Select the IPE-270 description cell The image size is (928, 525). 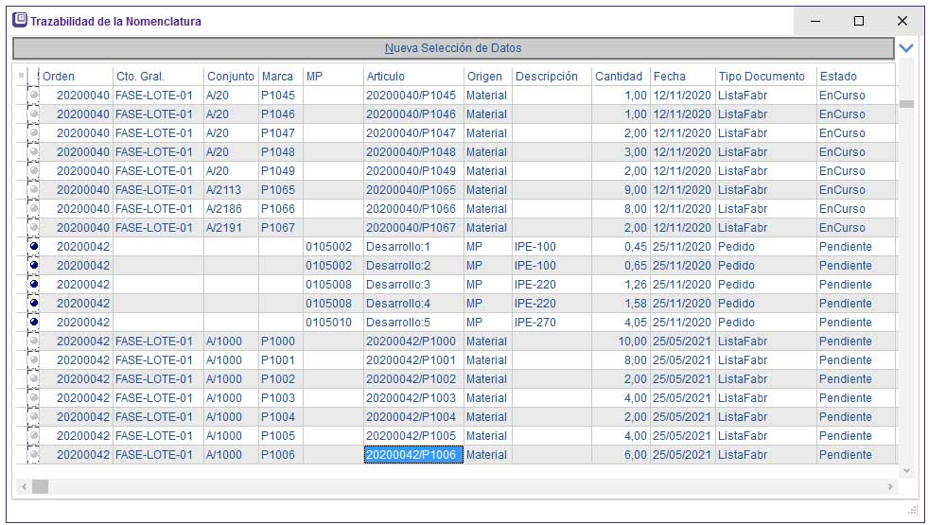(551, 322)
